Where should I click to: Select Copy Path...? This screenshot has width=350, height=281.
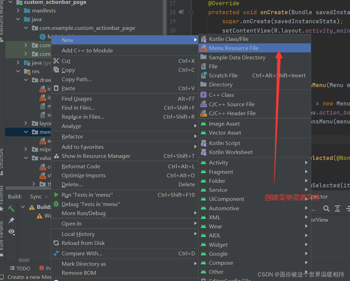tap(125, 79)
